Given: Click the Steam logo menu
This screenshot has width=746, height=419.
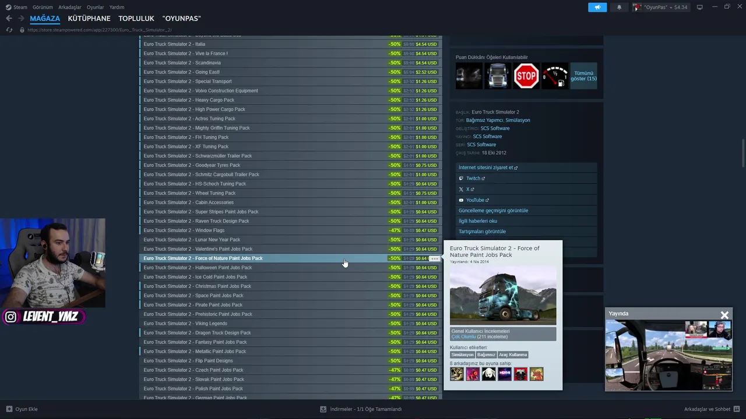Looking at the screenshot, I should coord(16,7).
